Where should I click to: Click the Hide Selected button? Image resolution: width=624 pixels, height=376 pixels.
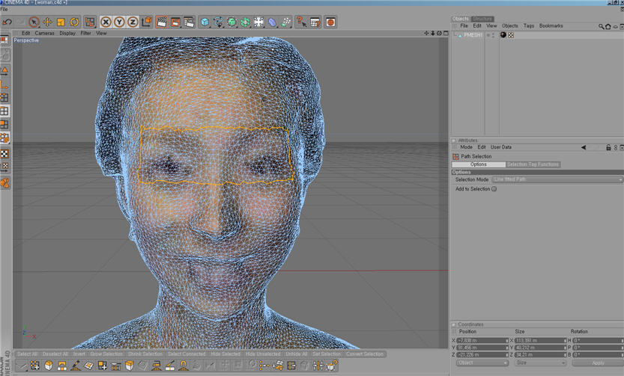coord(225,354)
